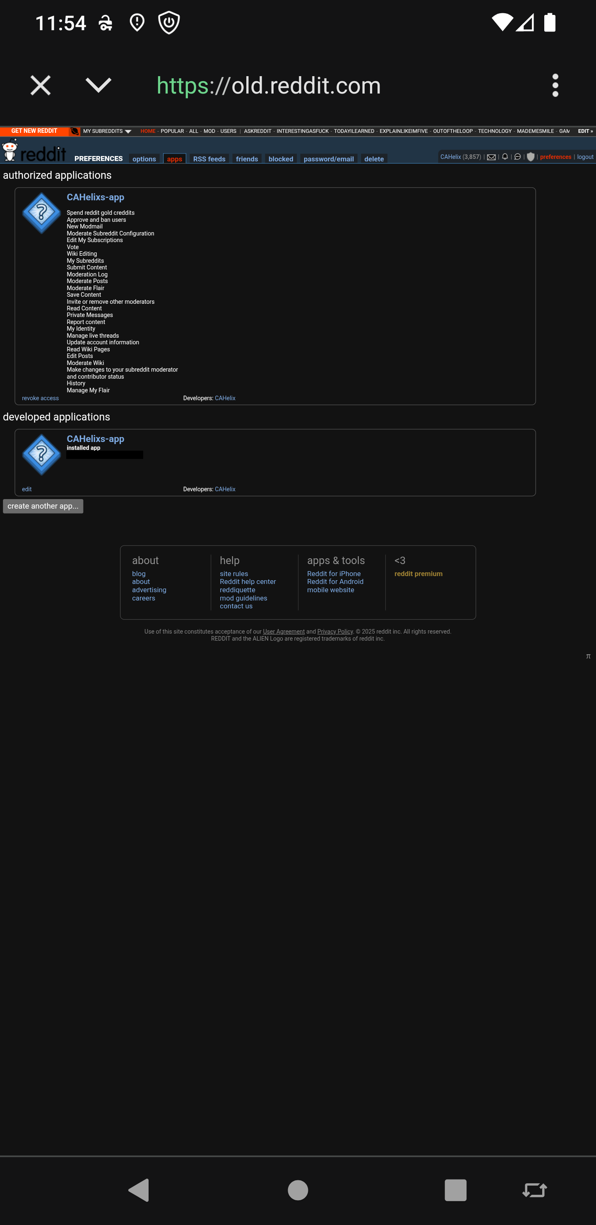Switch to the options tab
The width and height of the screenshot is (596, 1225).
click(x=144, y=159)
